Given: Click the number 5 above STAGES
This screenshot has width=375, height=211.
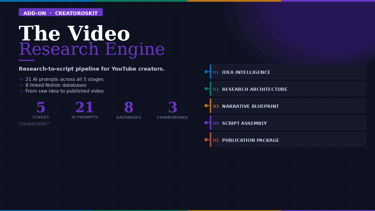Looking at the screenshot, I should pyautogui.click(x=41, y=108).
